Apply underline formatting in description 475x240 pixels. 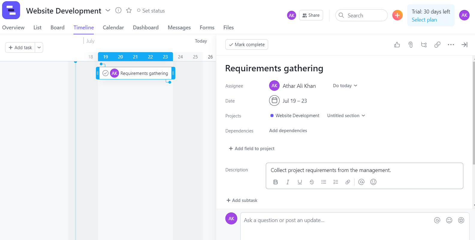pyautogui.click(x=300, y=182)
